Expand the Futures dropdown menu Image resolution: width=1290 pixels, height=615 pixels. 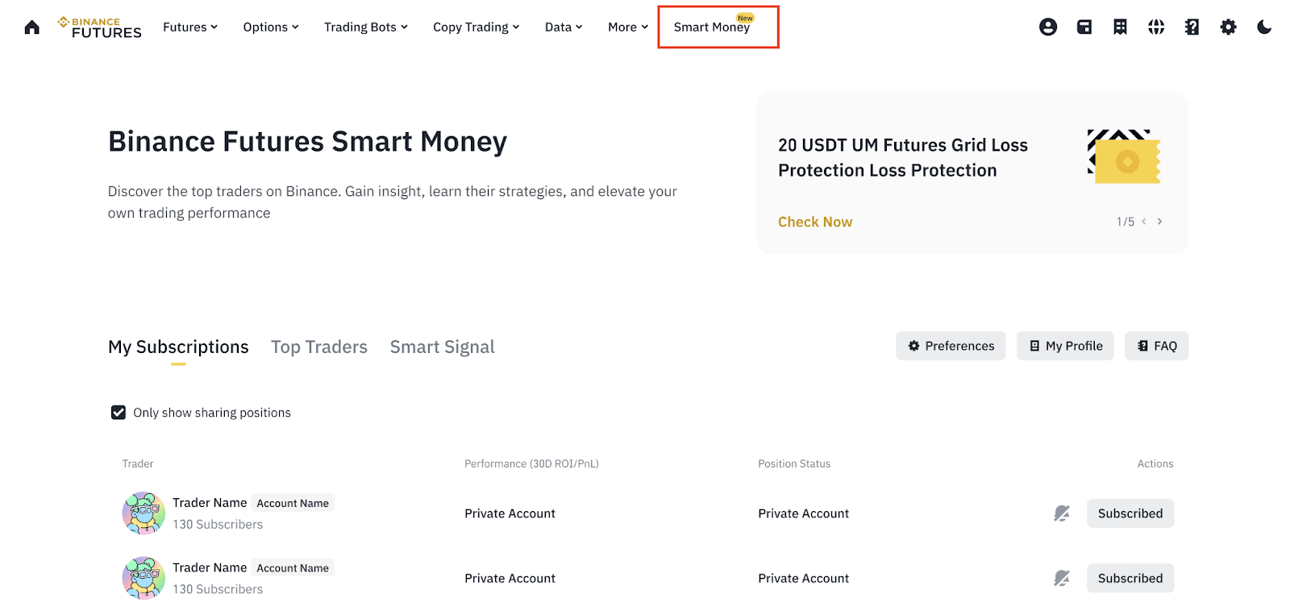coord(190,27)
